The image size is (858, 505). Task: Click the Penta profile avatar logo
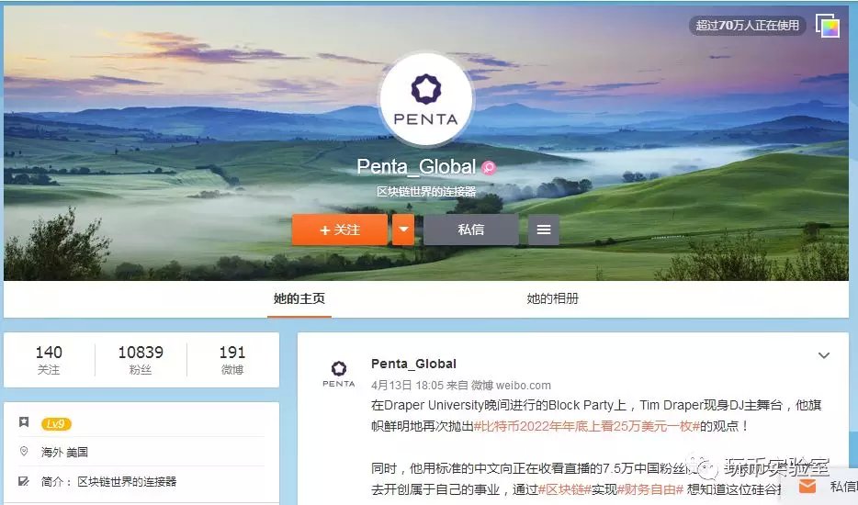click(426, 99)
